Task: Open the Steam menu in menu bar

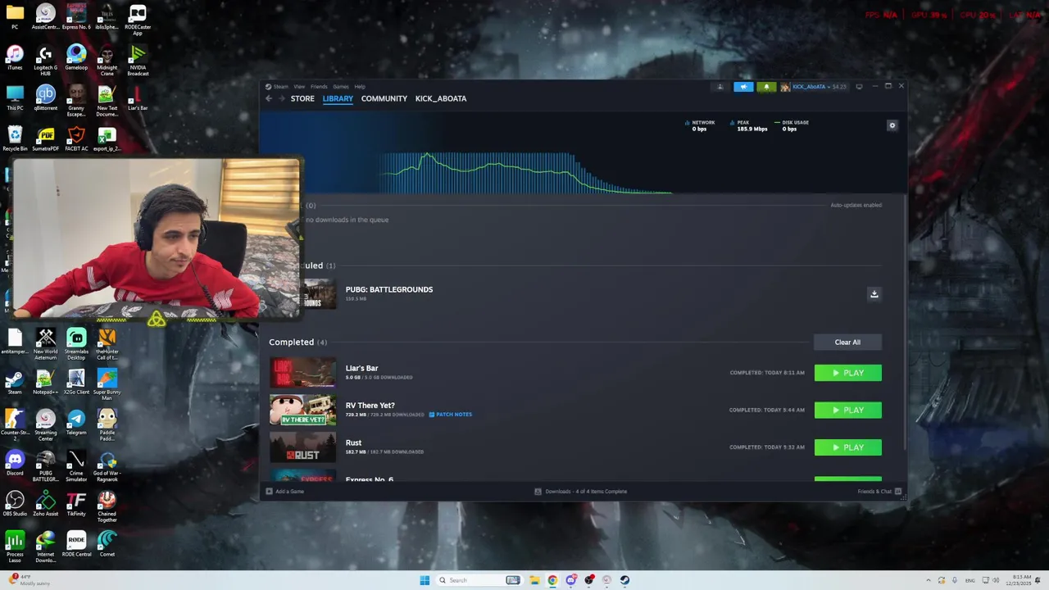Action: (281, 86)
